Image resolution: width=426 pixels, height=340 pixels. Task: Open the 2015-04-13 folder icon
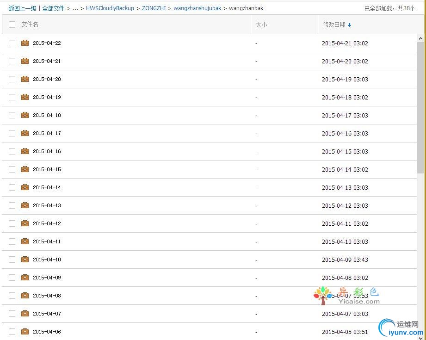point(25,205)
